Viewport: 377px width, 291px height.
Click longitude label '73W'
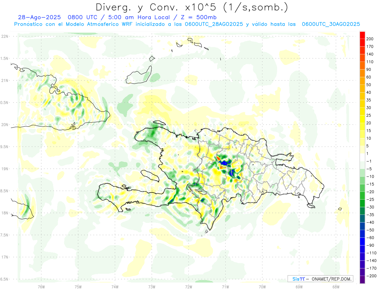pyautogui.click(x=152, y=287)
